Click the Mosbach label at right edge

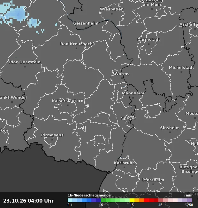coord(192,114)
